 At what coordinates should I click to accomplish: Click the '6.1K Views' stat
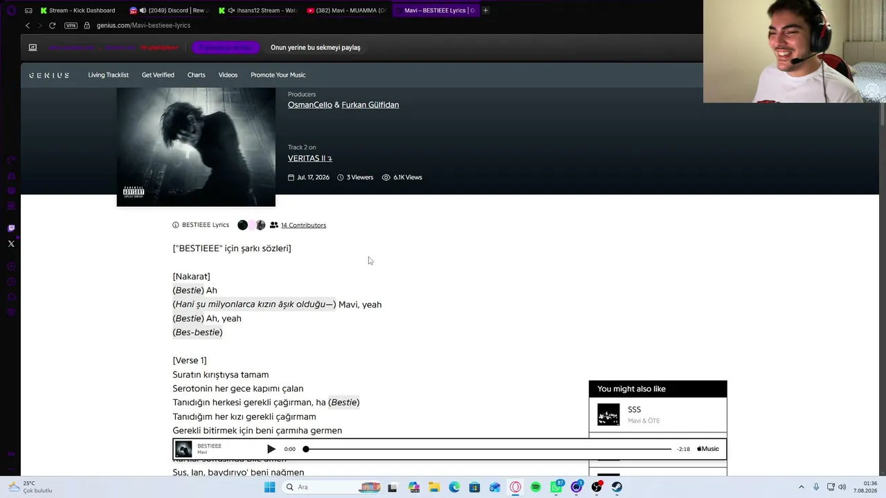[402, 178]
